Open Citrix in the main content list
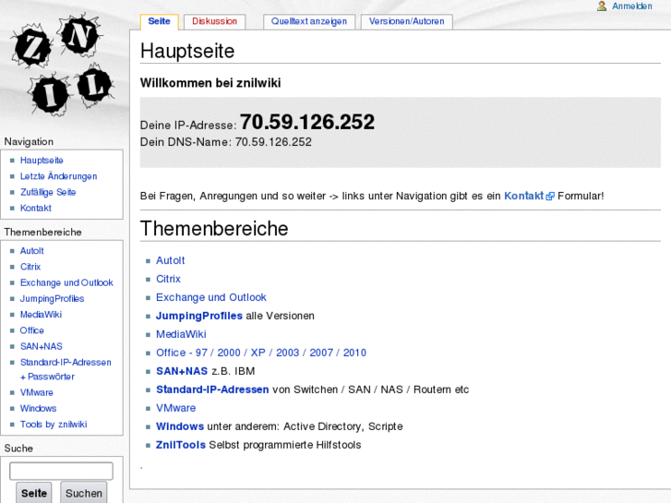Image resolution: width=671 pixels, height=503 pixels. (168, 279)
